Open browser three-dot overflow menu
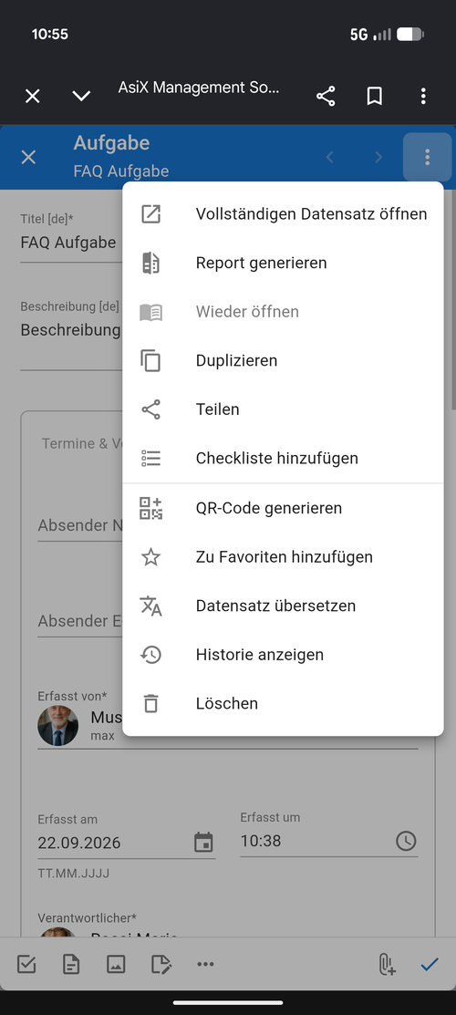 (x=423, y=97)
